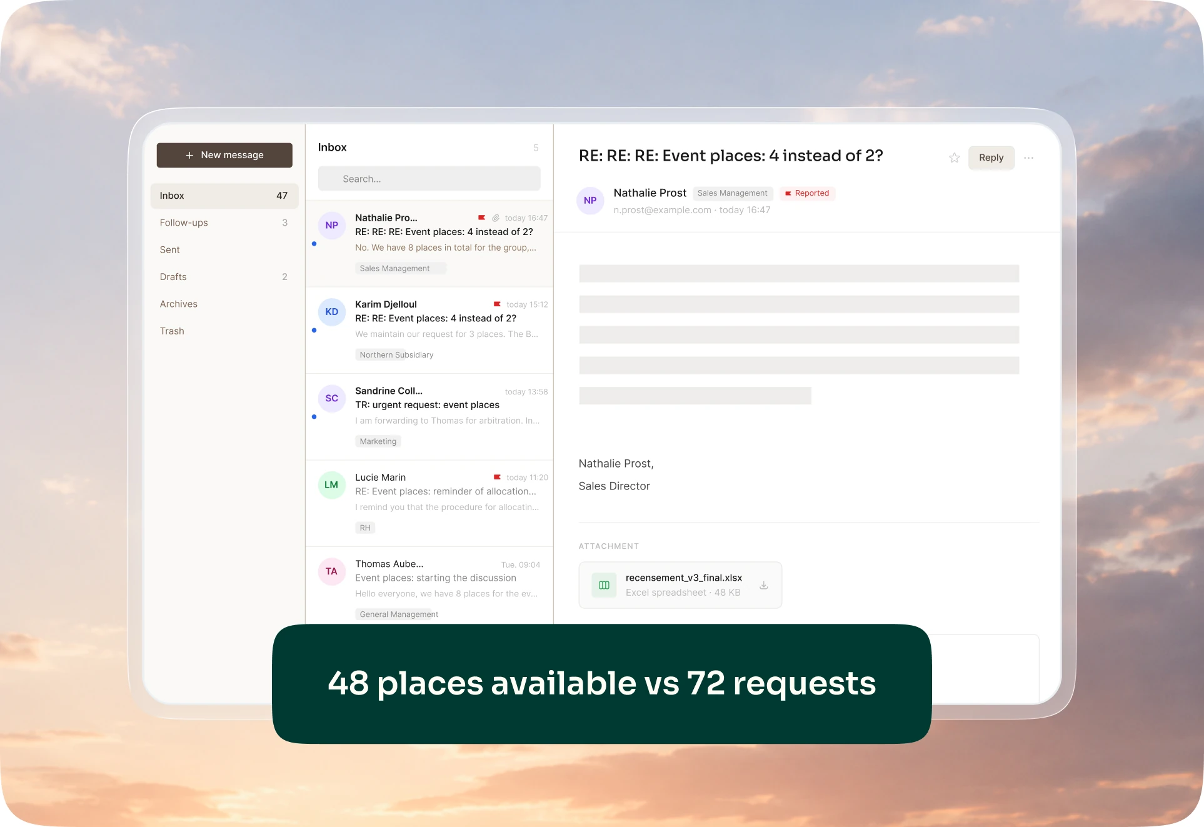1204x827 pixels.
Task: Open Lucie Marin's reminder of allocation email
Action: click(x=429, y=503)
